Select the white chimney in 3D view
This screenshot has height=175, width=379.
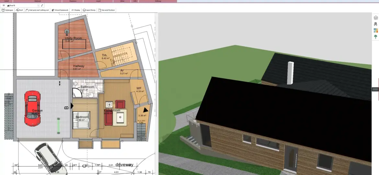291,72
